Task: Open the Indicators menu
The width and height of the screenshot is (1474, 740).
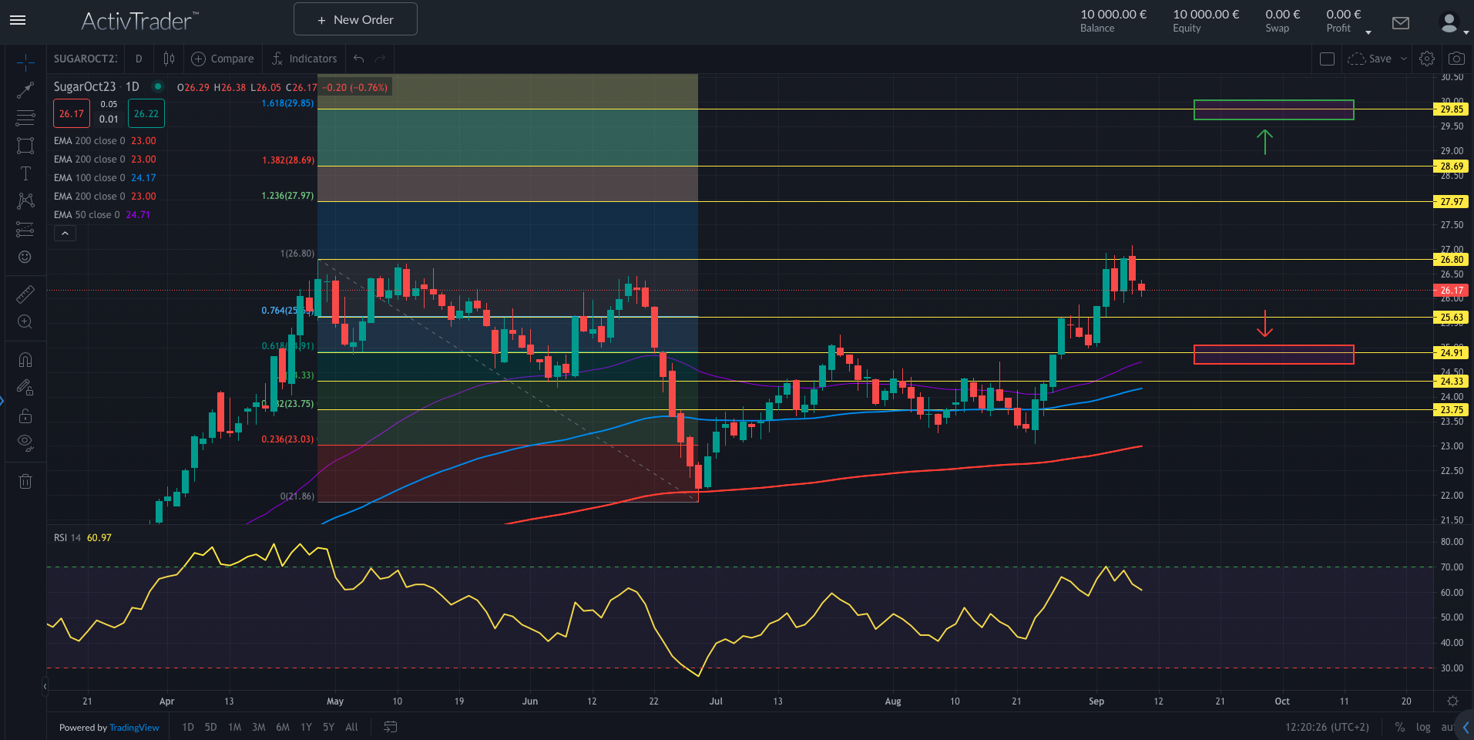Action: point(304,59)
